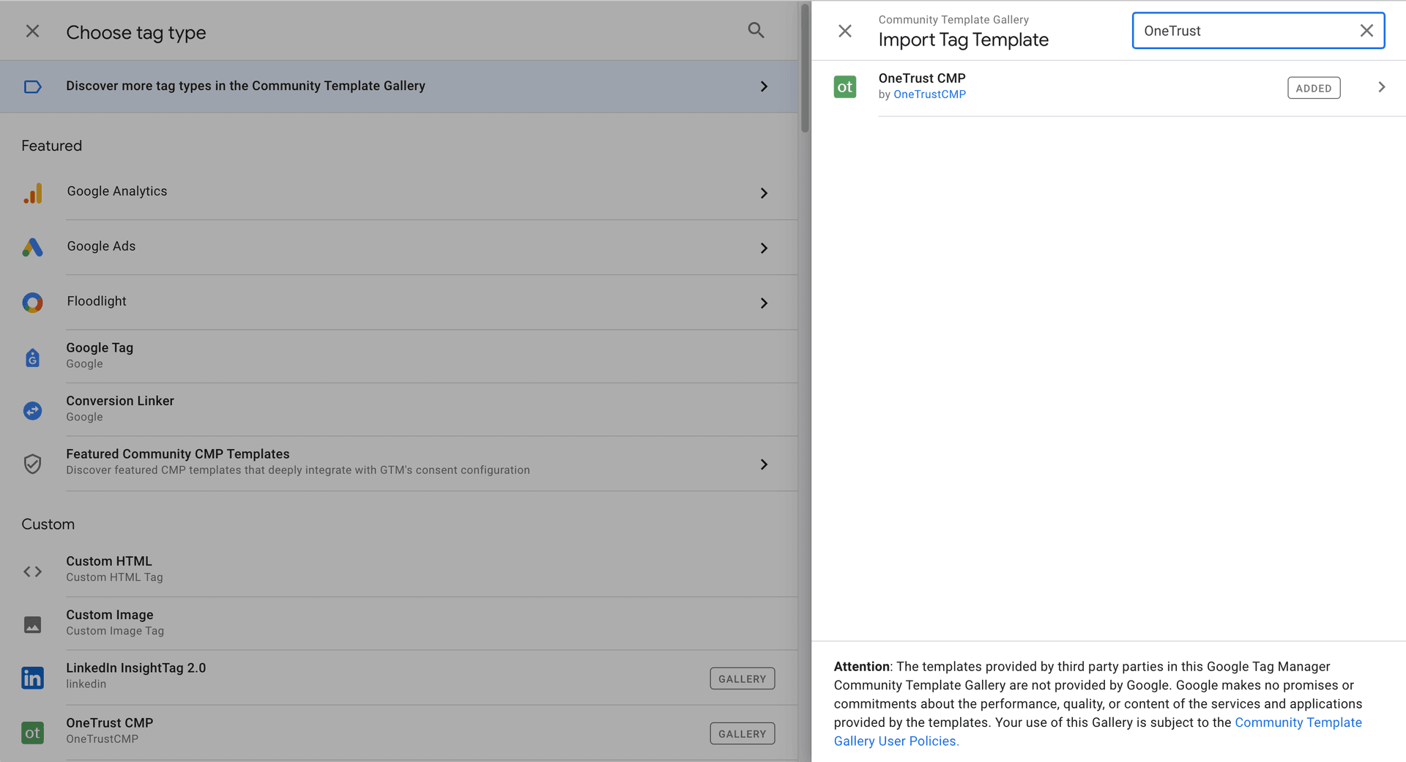Click the search magnifier in Choose tag type
Viewport: 1406px width, 762px height.
(756, 31)
